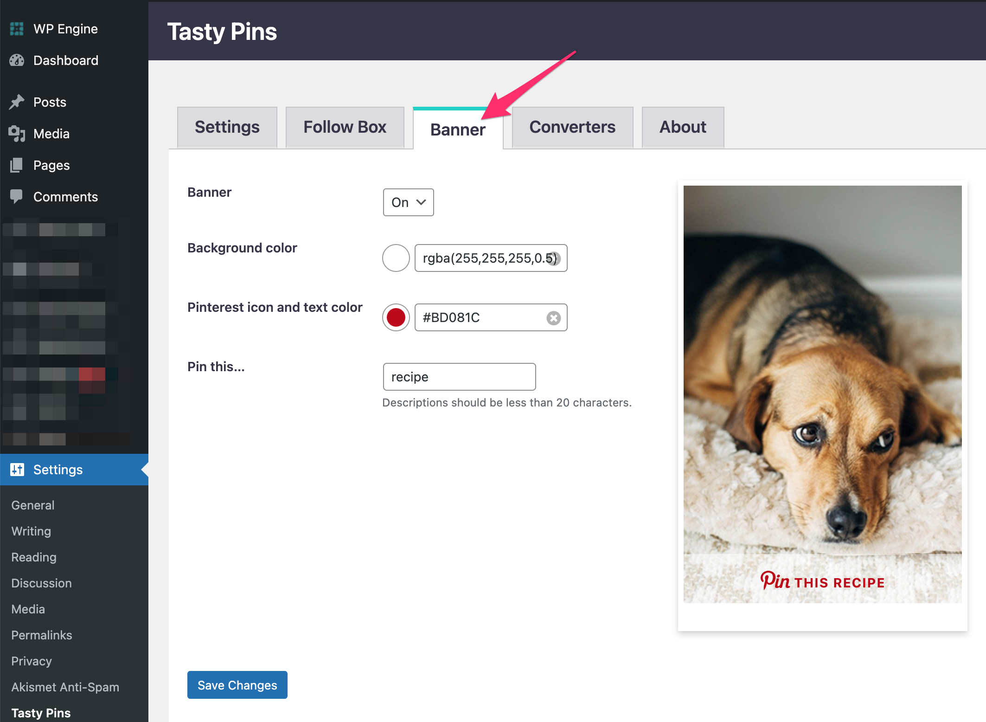Click the 'Descriptions should be less' hint

(507, 402)
